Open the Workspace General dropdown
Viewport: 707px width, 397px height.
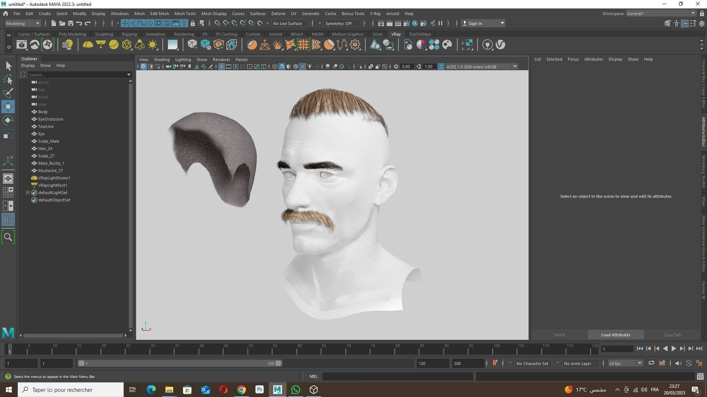(x=661, y=14)
